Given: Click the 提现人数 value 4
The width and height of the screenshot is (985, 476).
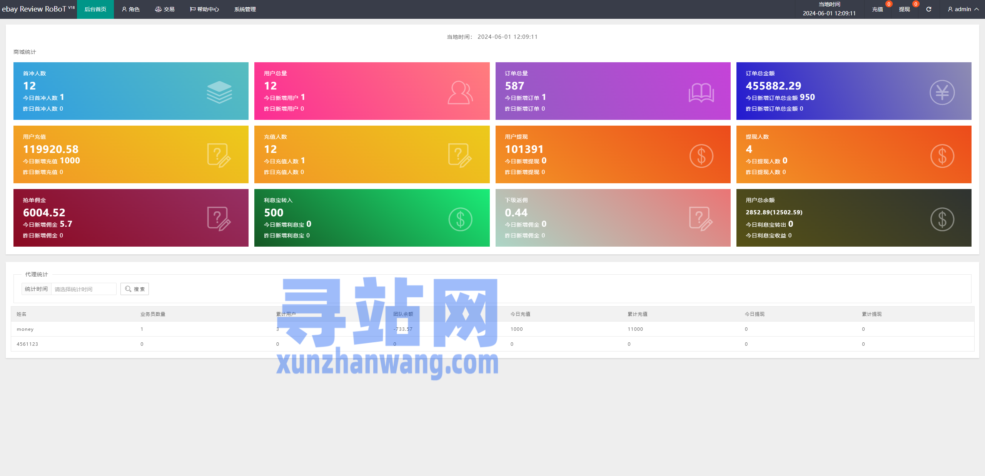Looking at the screenshot, I should (749, 149).
